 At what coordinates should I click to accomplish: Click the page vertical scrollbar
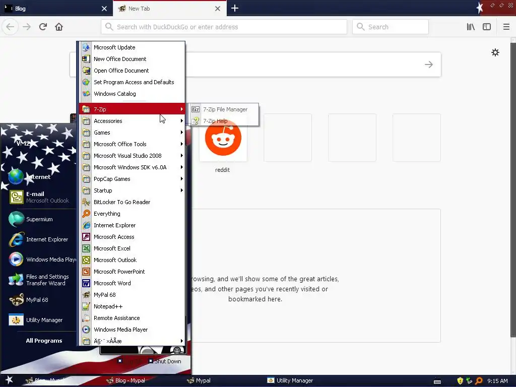coord(512,189)
